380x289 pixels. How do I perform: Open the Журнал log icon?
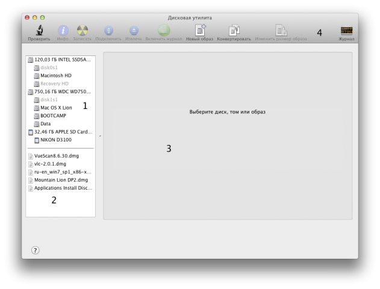pos(346,30)
